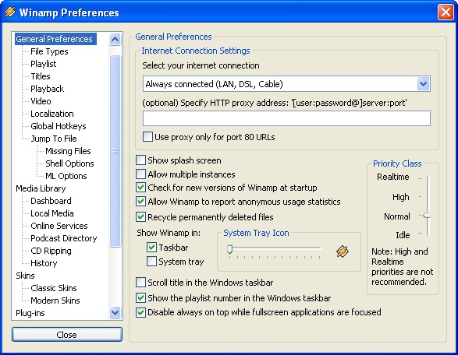This screenshot has height=355, width=458.
Task: Open the internet connection dropdown arrow
Action: pyautogui.click(x=423, y=84)
